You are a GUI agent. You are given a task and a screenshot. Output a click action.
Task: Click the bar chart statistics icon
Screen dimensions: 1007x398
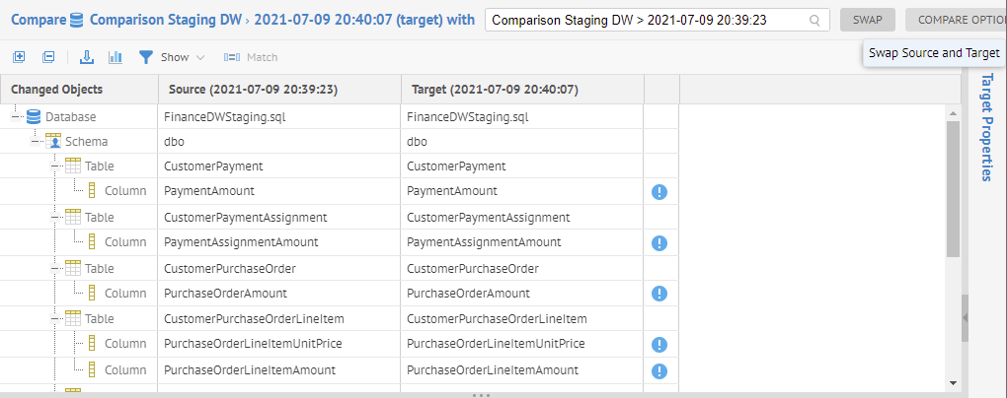[116, 57]
